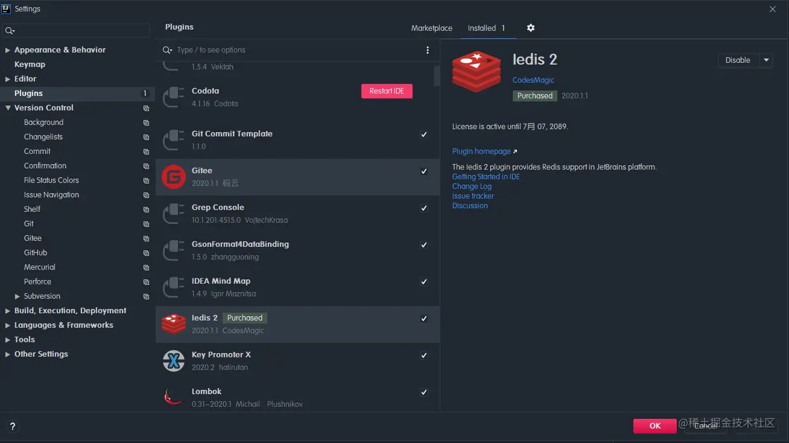Click the large Iedis 2 detail logo

pyautogui.click(x=477, y=71)
